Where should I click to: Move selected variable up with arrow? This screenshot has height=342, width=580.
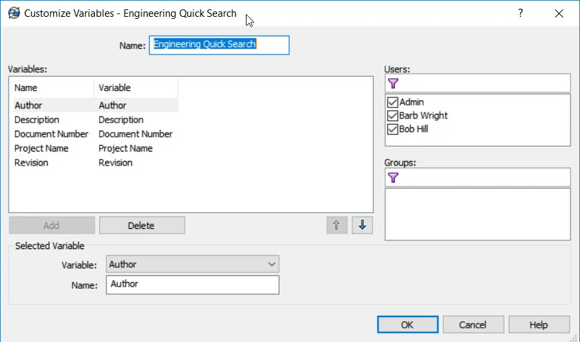click(x=336, y=226)
